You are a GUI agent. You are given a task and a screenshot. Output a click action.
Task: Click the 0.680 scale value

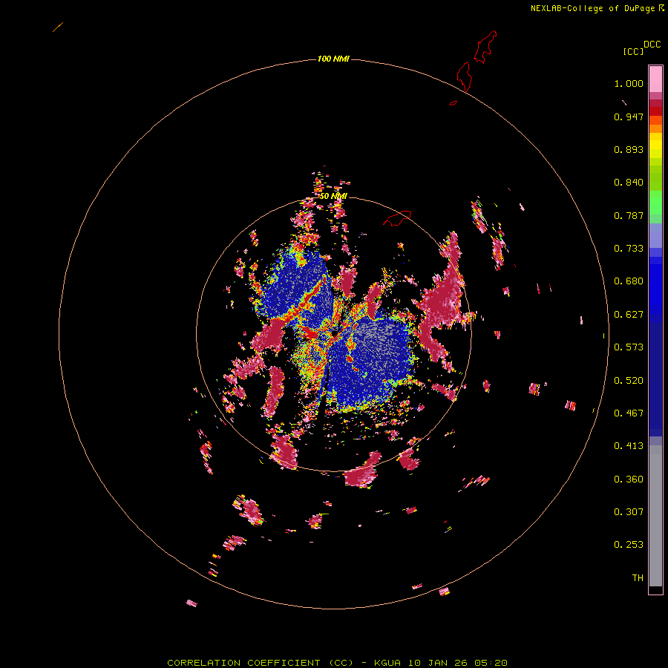[629, 281]
